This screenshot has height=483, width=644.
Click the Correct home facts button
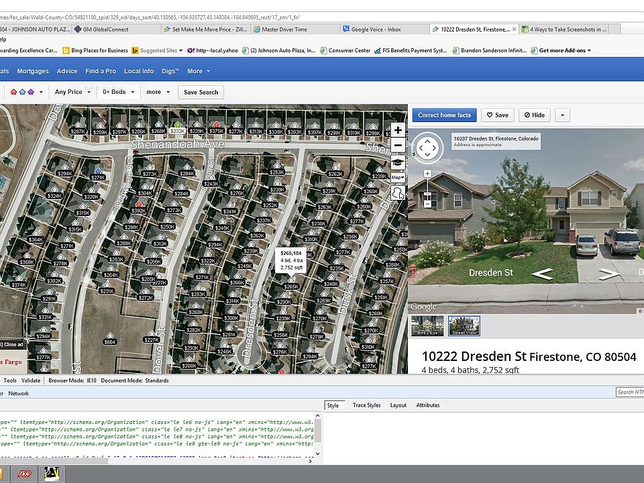pos(444,115)
